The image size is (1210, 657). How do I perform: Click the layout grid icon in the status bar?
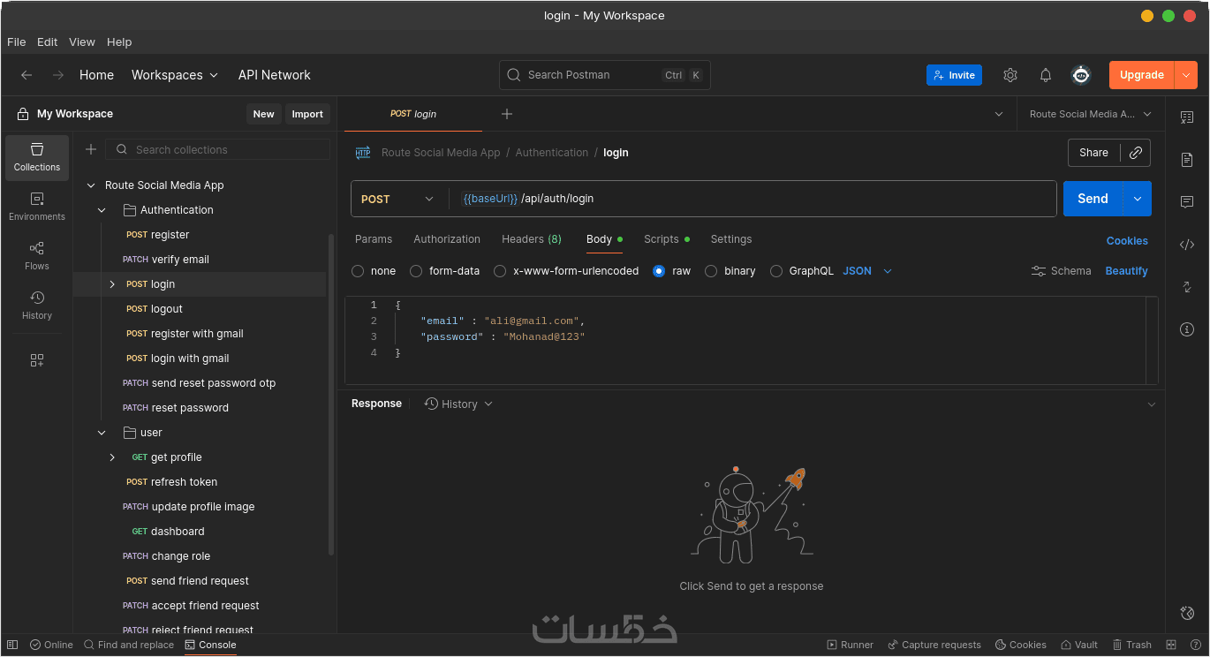tap(1171, 645)
